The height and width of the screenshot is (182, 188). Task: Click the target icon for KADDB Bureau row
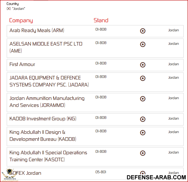(x=143, y=133)
